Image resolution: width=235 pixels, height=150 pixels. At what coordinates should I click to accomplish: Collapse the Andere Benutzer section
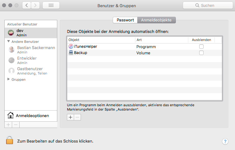pyautogui.click(x=9, y=41)
